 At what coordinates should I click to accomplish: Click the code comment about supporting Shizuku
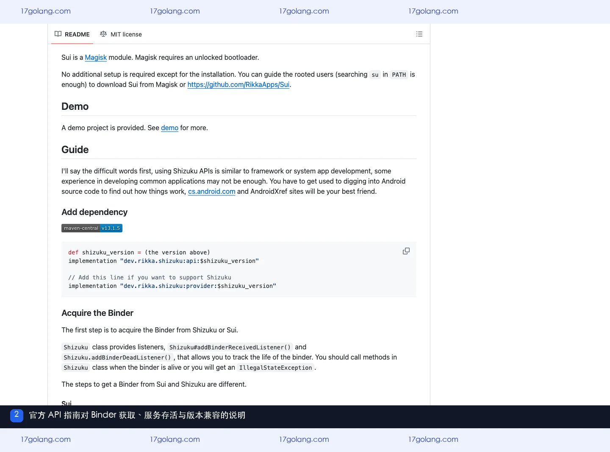[150, 277]
